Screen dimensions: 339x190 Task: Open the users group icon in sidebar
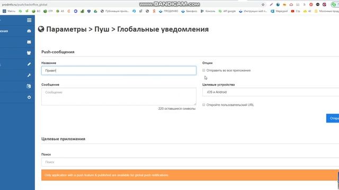pyautogui.click(x=29, y=53)
